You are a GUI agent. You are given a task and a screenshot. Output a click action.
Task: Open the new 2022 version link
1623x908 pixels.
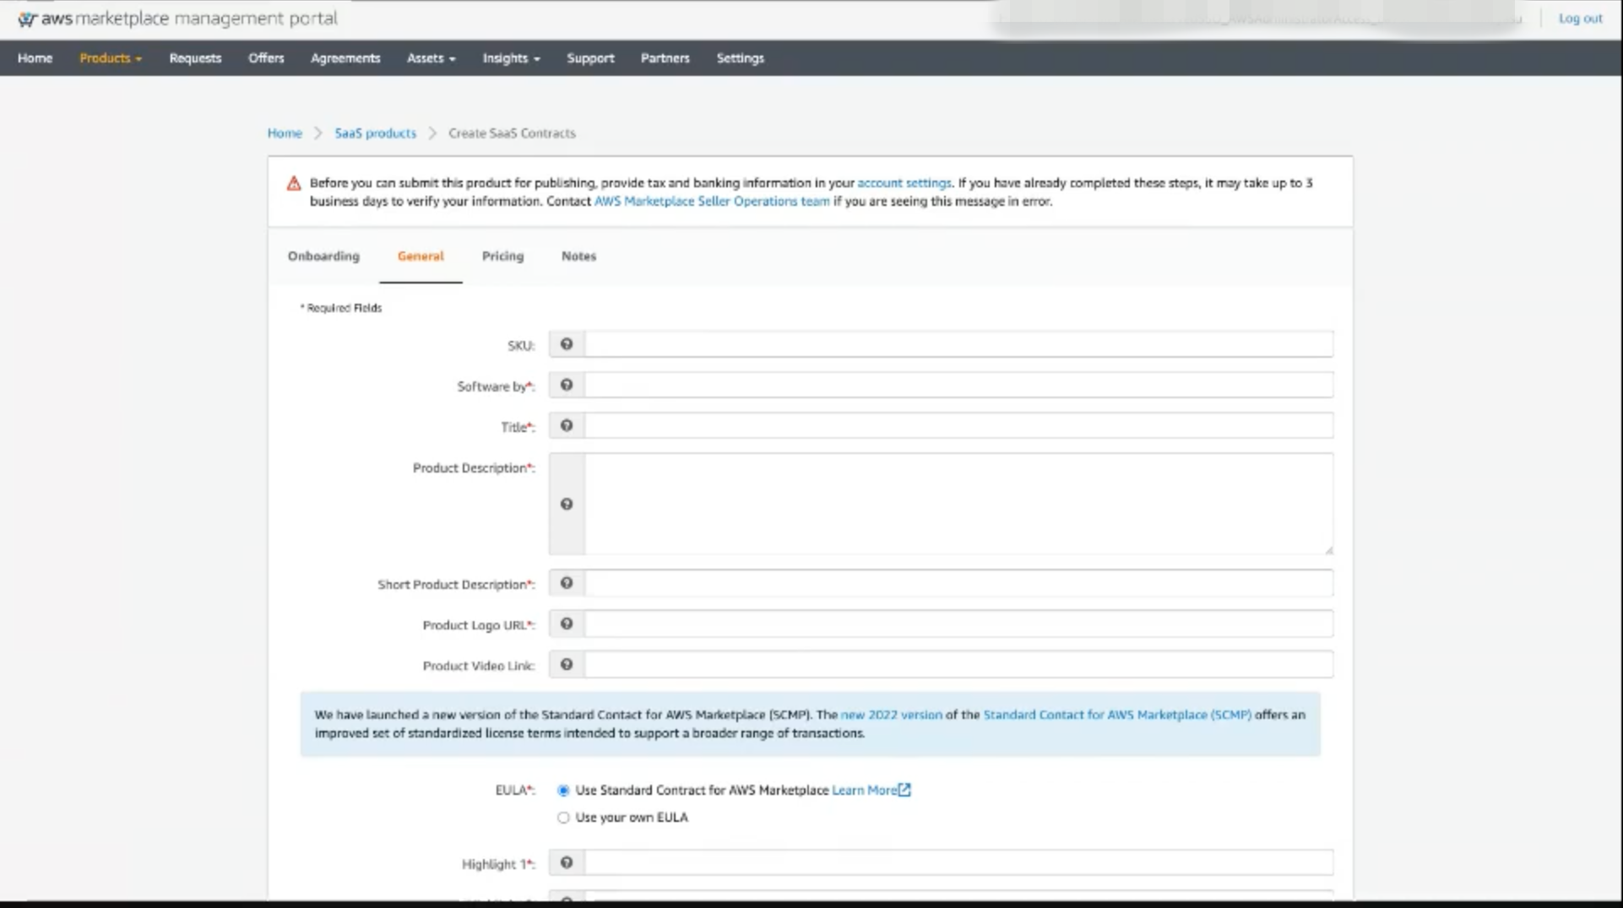point(891,715)
